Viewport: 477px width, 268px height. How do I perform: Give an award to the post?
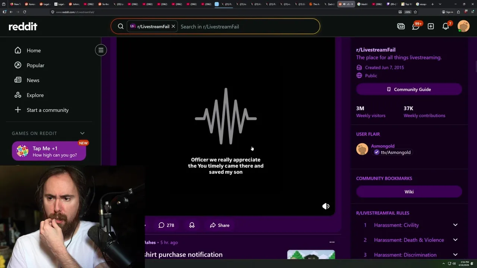(192, 225)
